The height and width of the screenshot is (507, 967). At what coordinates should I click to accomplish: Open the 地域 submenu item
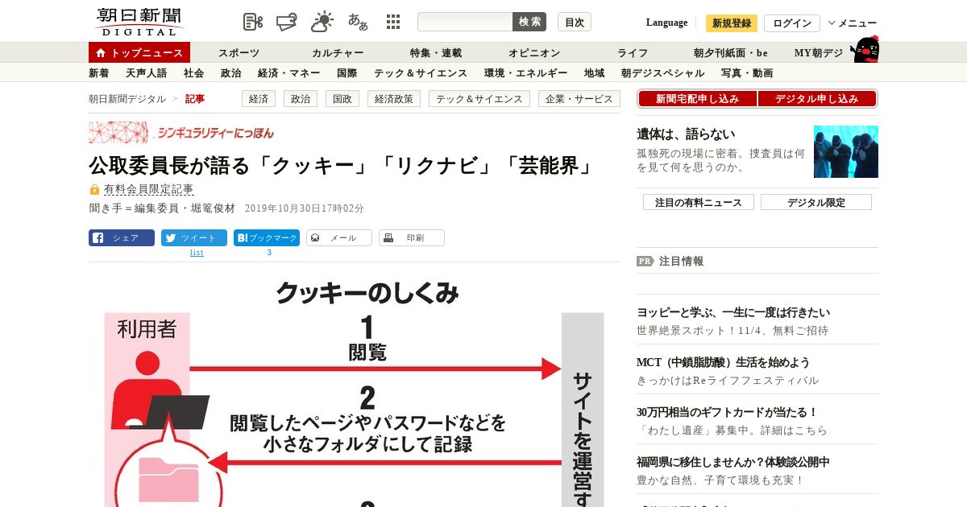tap(595, 73)
